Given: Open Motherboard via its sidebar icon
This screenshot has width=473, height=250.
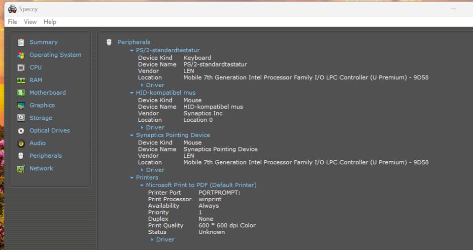Looking at the screenshot, I should 21,93.
